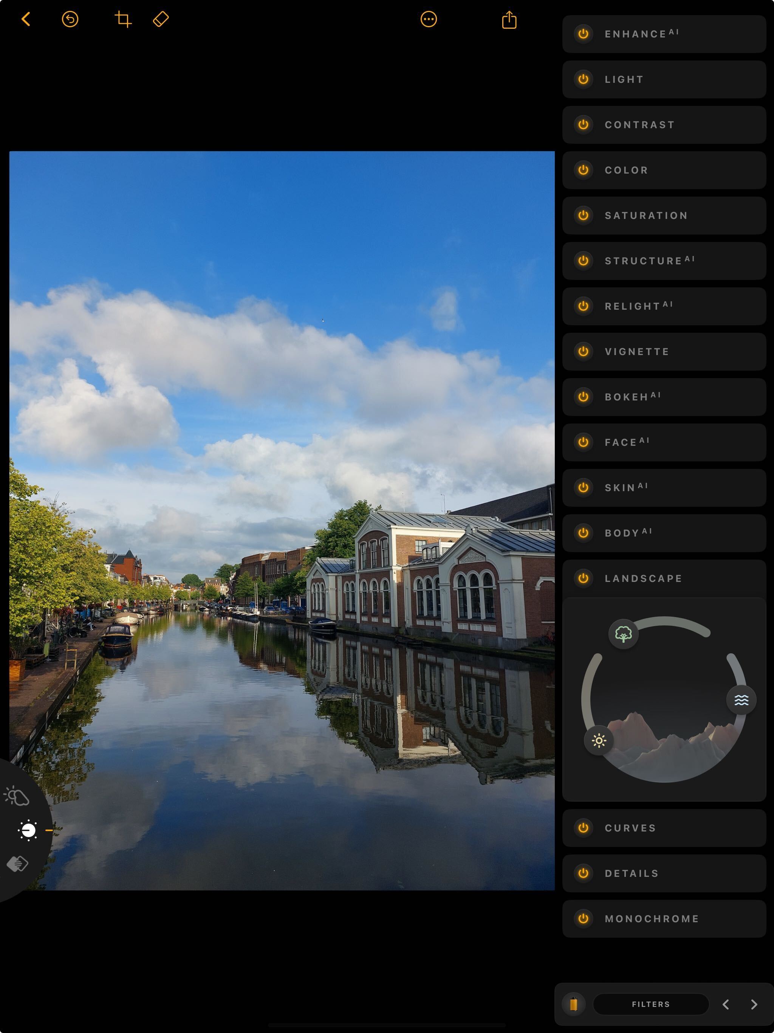Toggle the Vignette power button
The width and height of the screenshot is (774, 1033).
[x=583, y=351]
